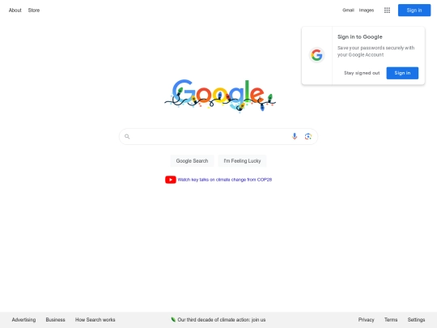
Task: Start voice search with microphone icon
Action: pos(295,136)
